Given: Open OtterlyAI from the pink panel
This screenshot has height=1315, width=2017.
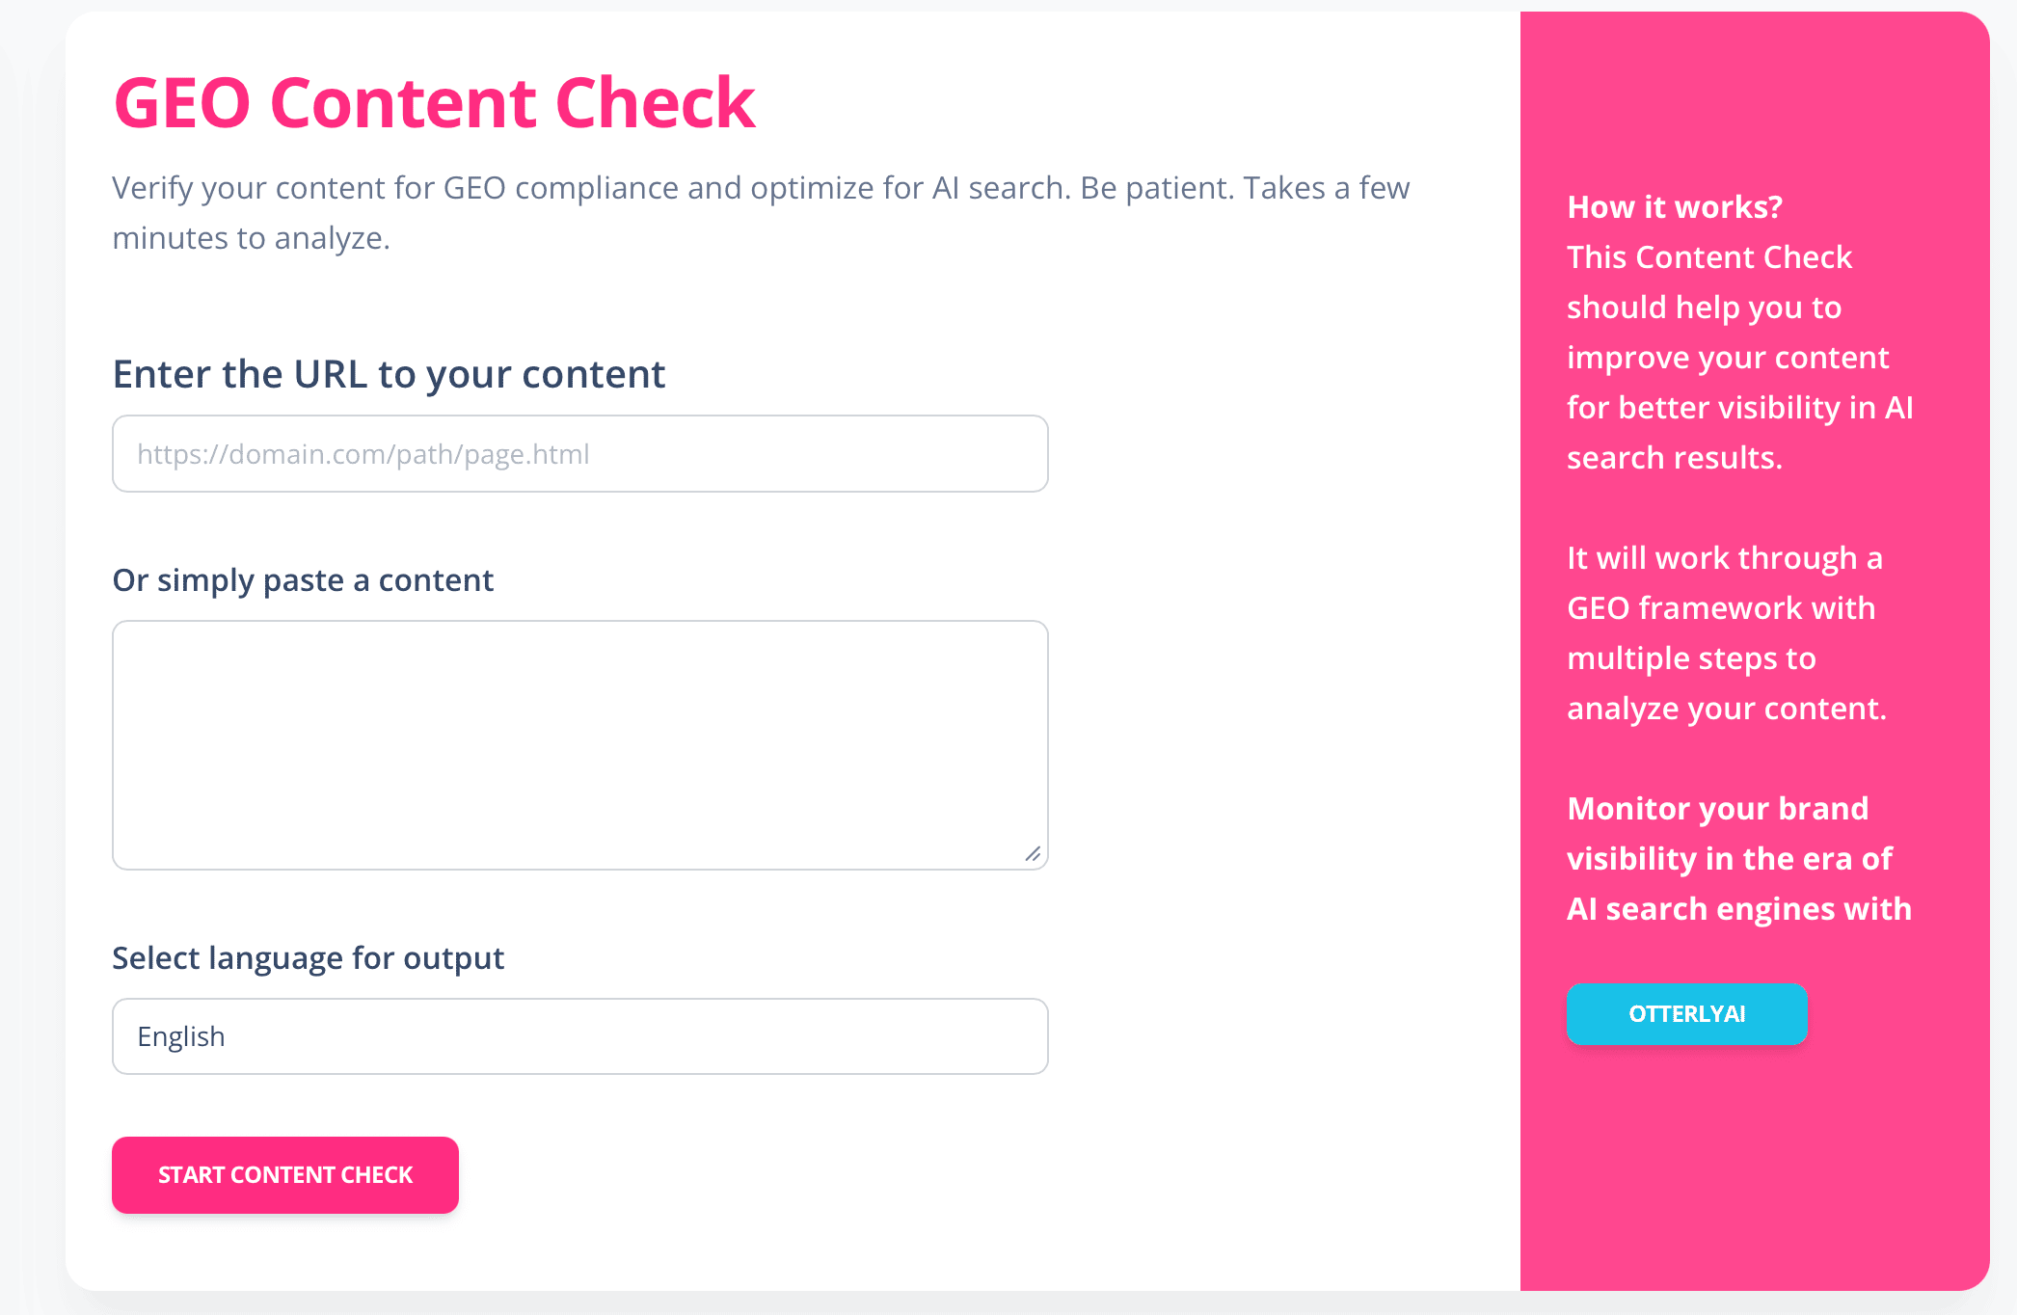Looking at the screenshot, I should coord(1687,1014).
